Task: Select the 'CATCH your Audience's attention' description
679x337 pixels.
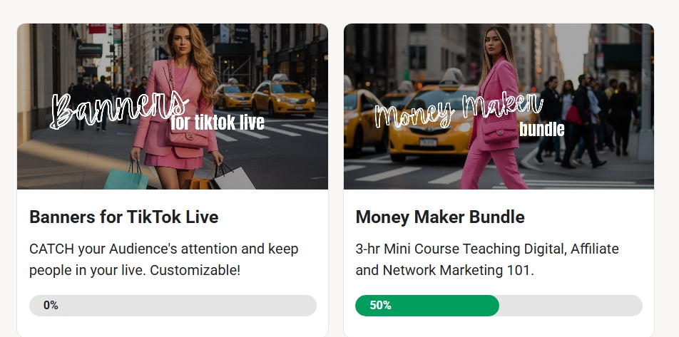Action: tap(164, 259)
